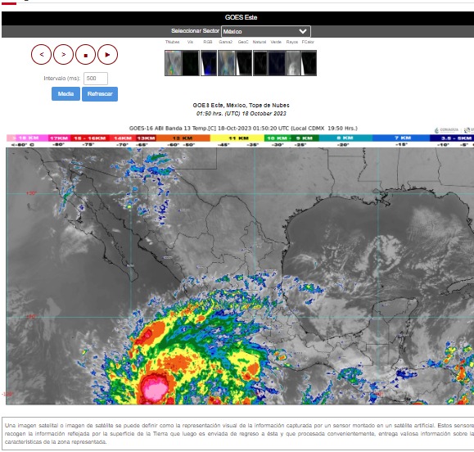Select the TNubes product thumbnail
Image resolution: width=474 pixels, height=452 pixels.
(174, 63)
